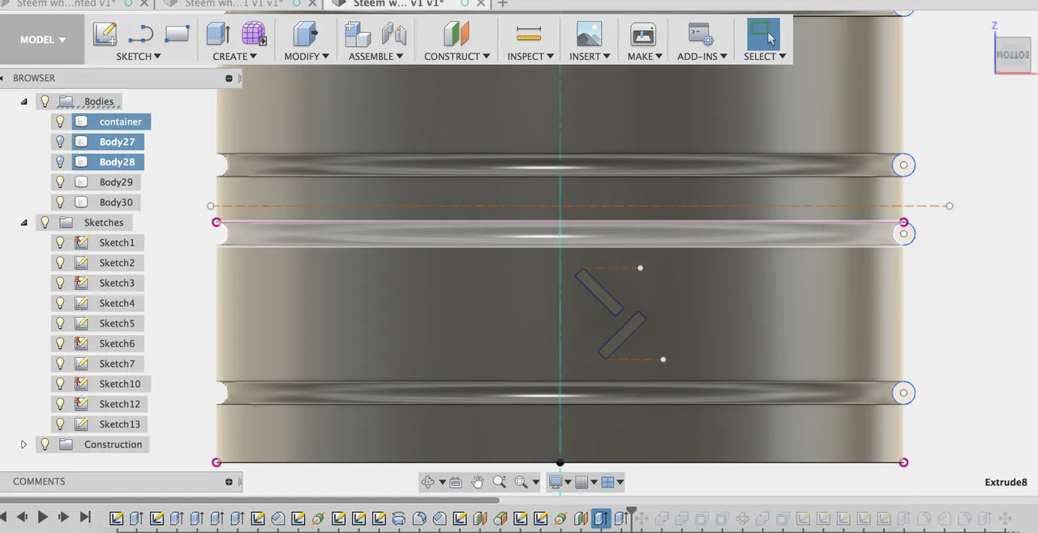The image size is (1038, 533).
Task: Open Display Settings monitor icon
Action: pos(556,482)
